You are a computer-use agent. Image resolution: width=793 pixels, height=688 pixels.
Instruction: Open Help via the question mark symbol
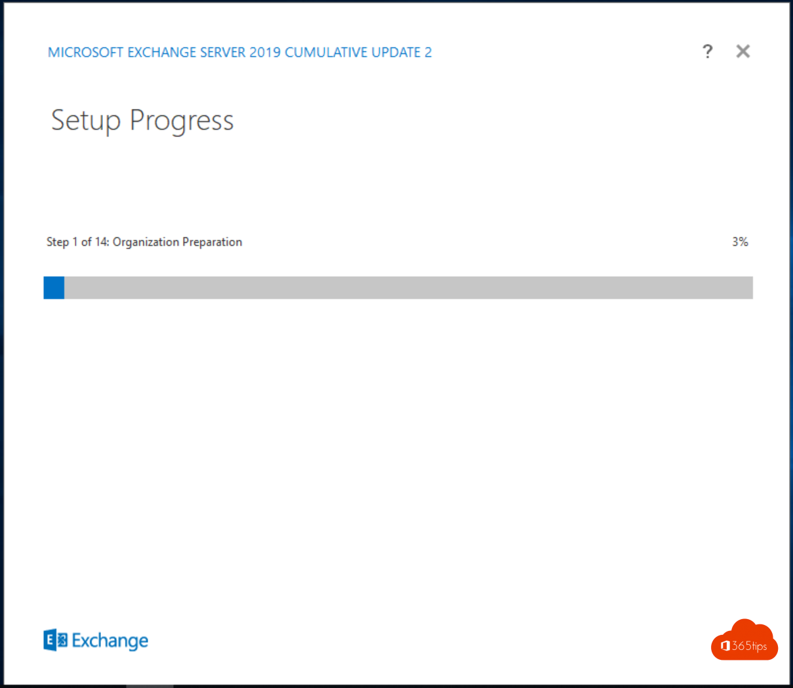point(707,51)
